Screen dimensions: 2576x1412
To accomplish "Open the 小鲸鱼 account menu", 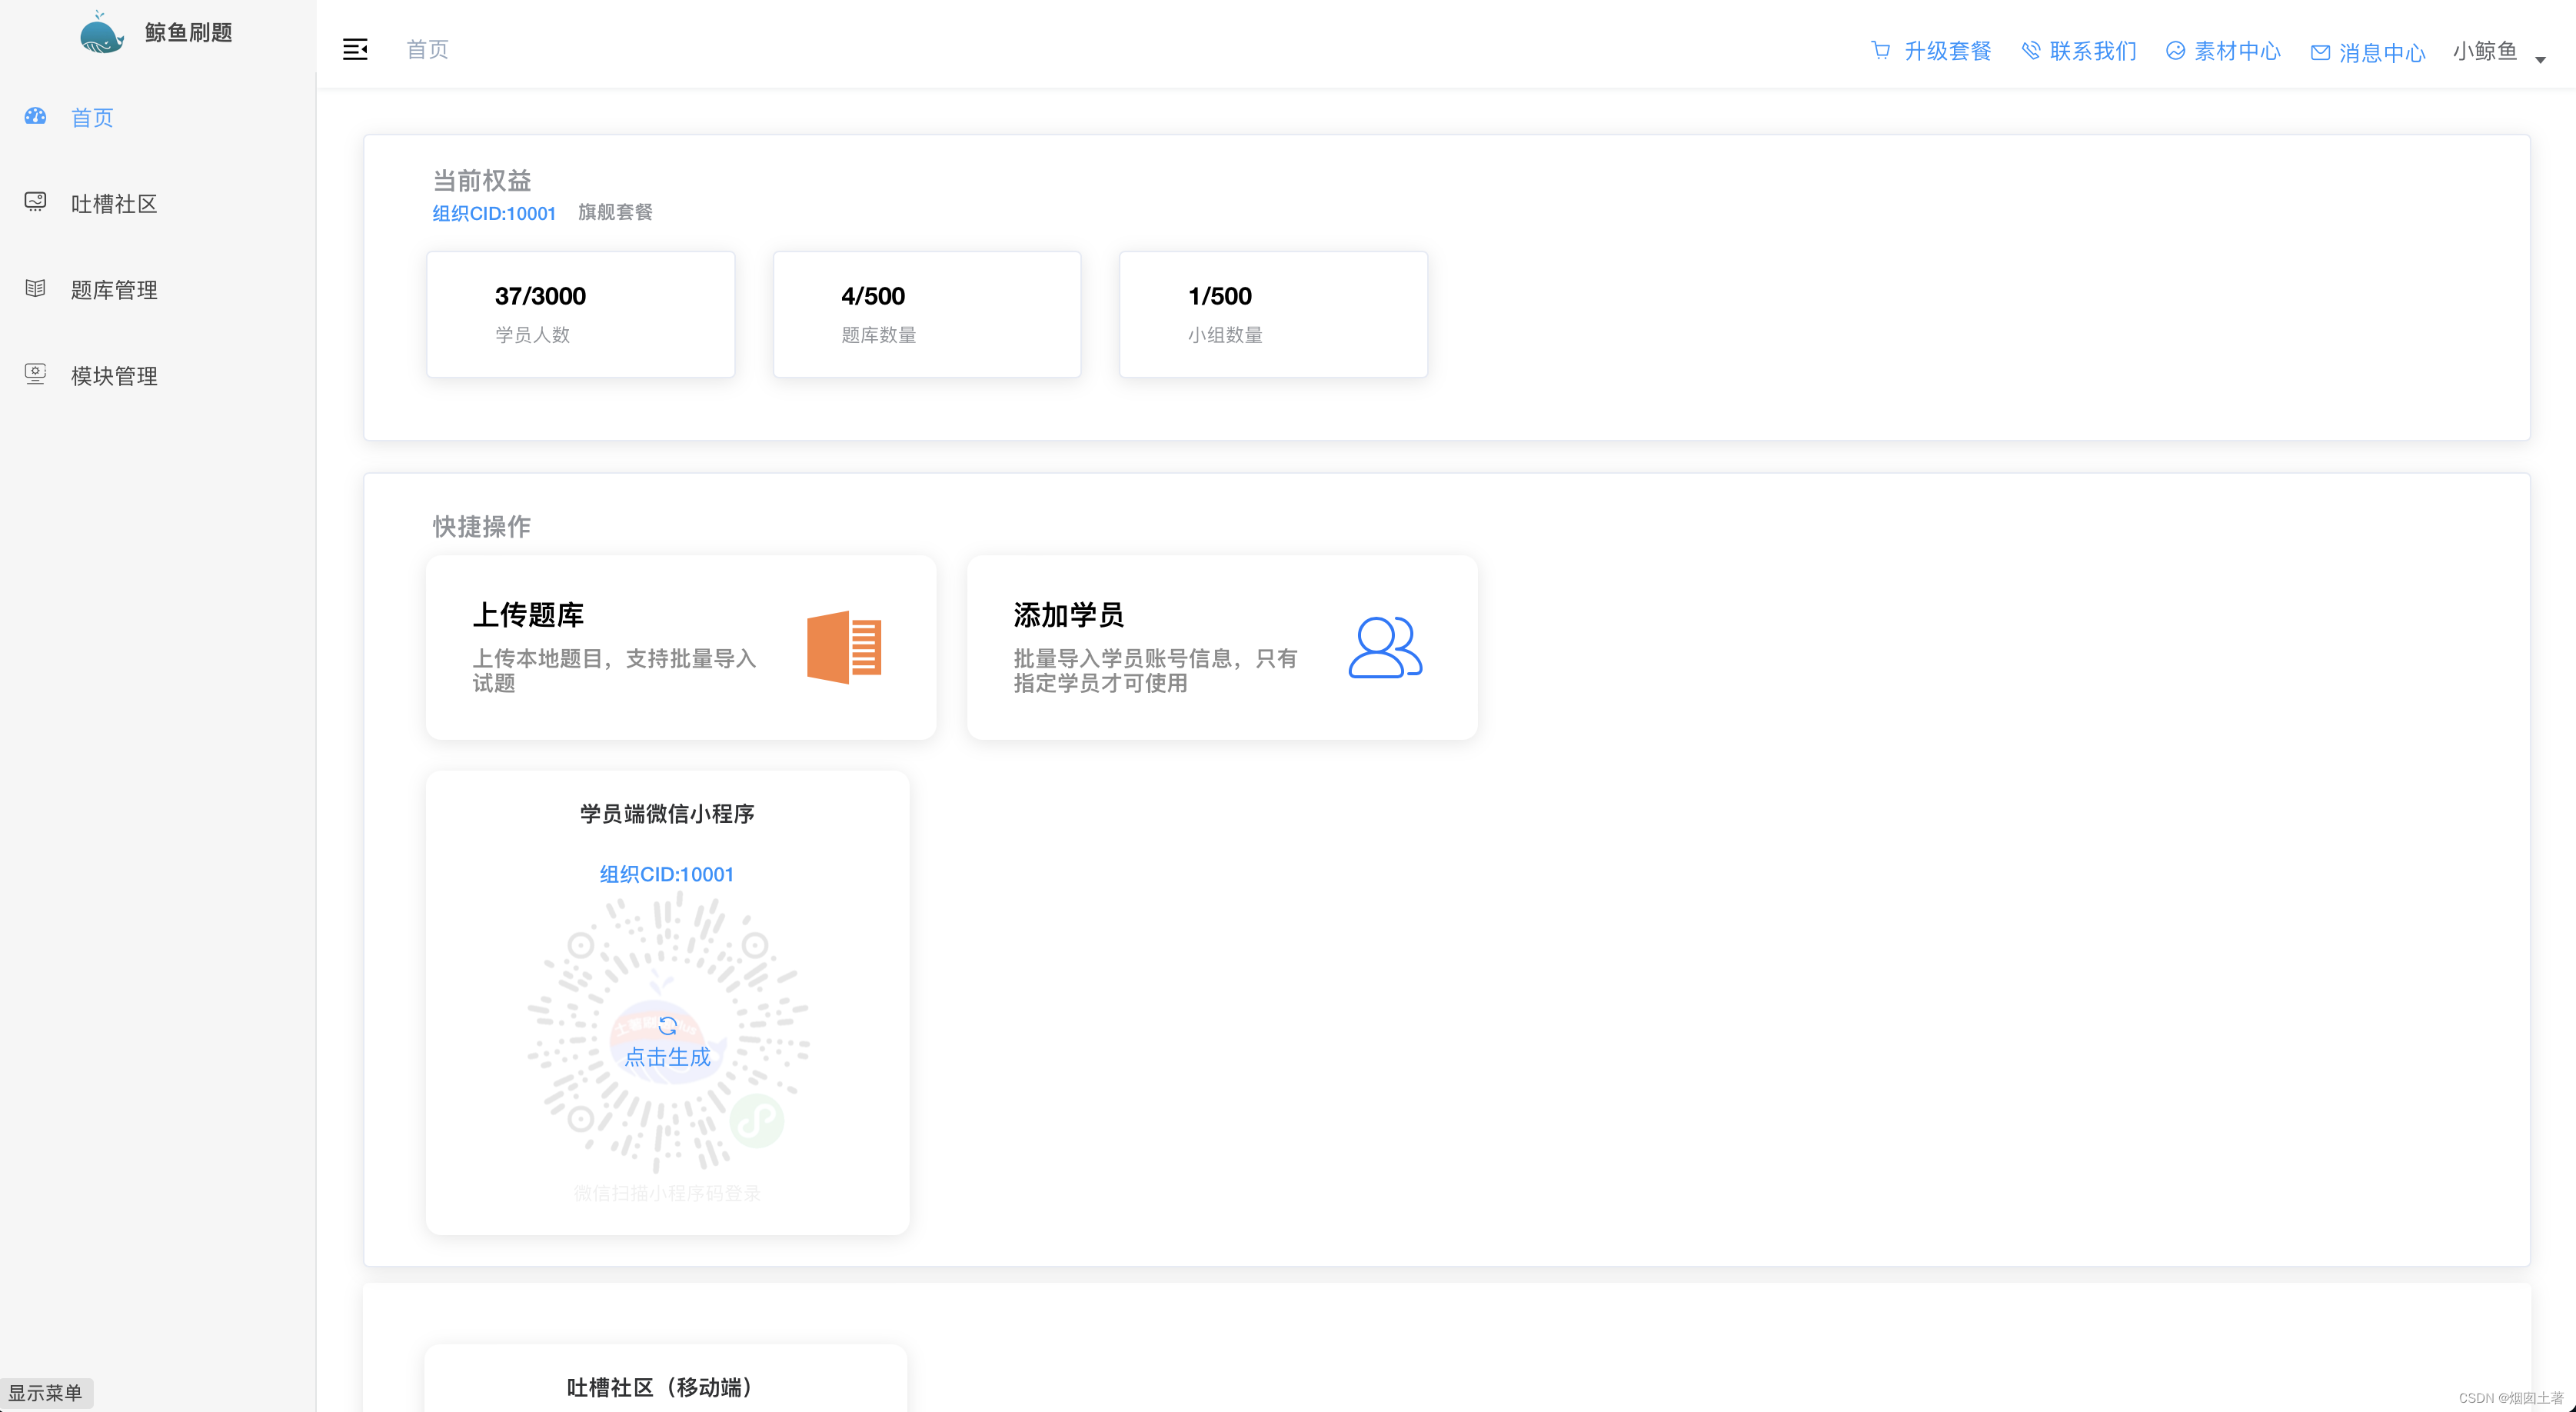I will click(x=2484, y=51).
